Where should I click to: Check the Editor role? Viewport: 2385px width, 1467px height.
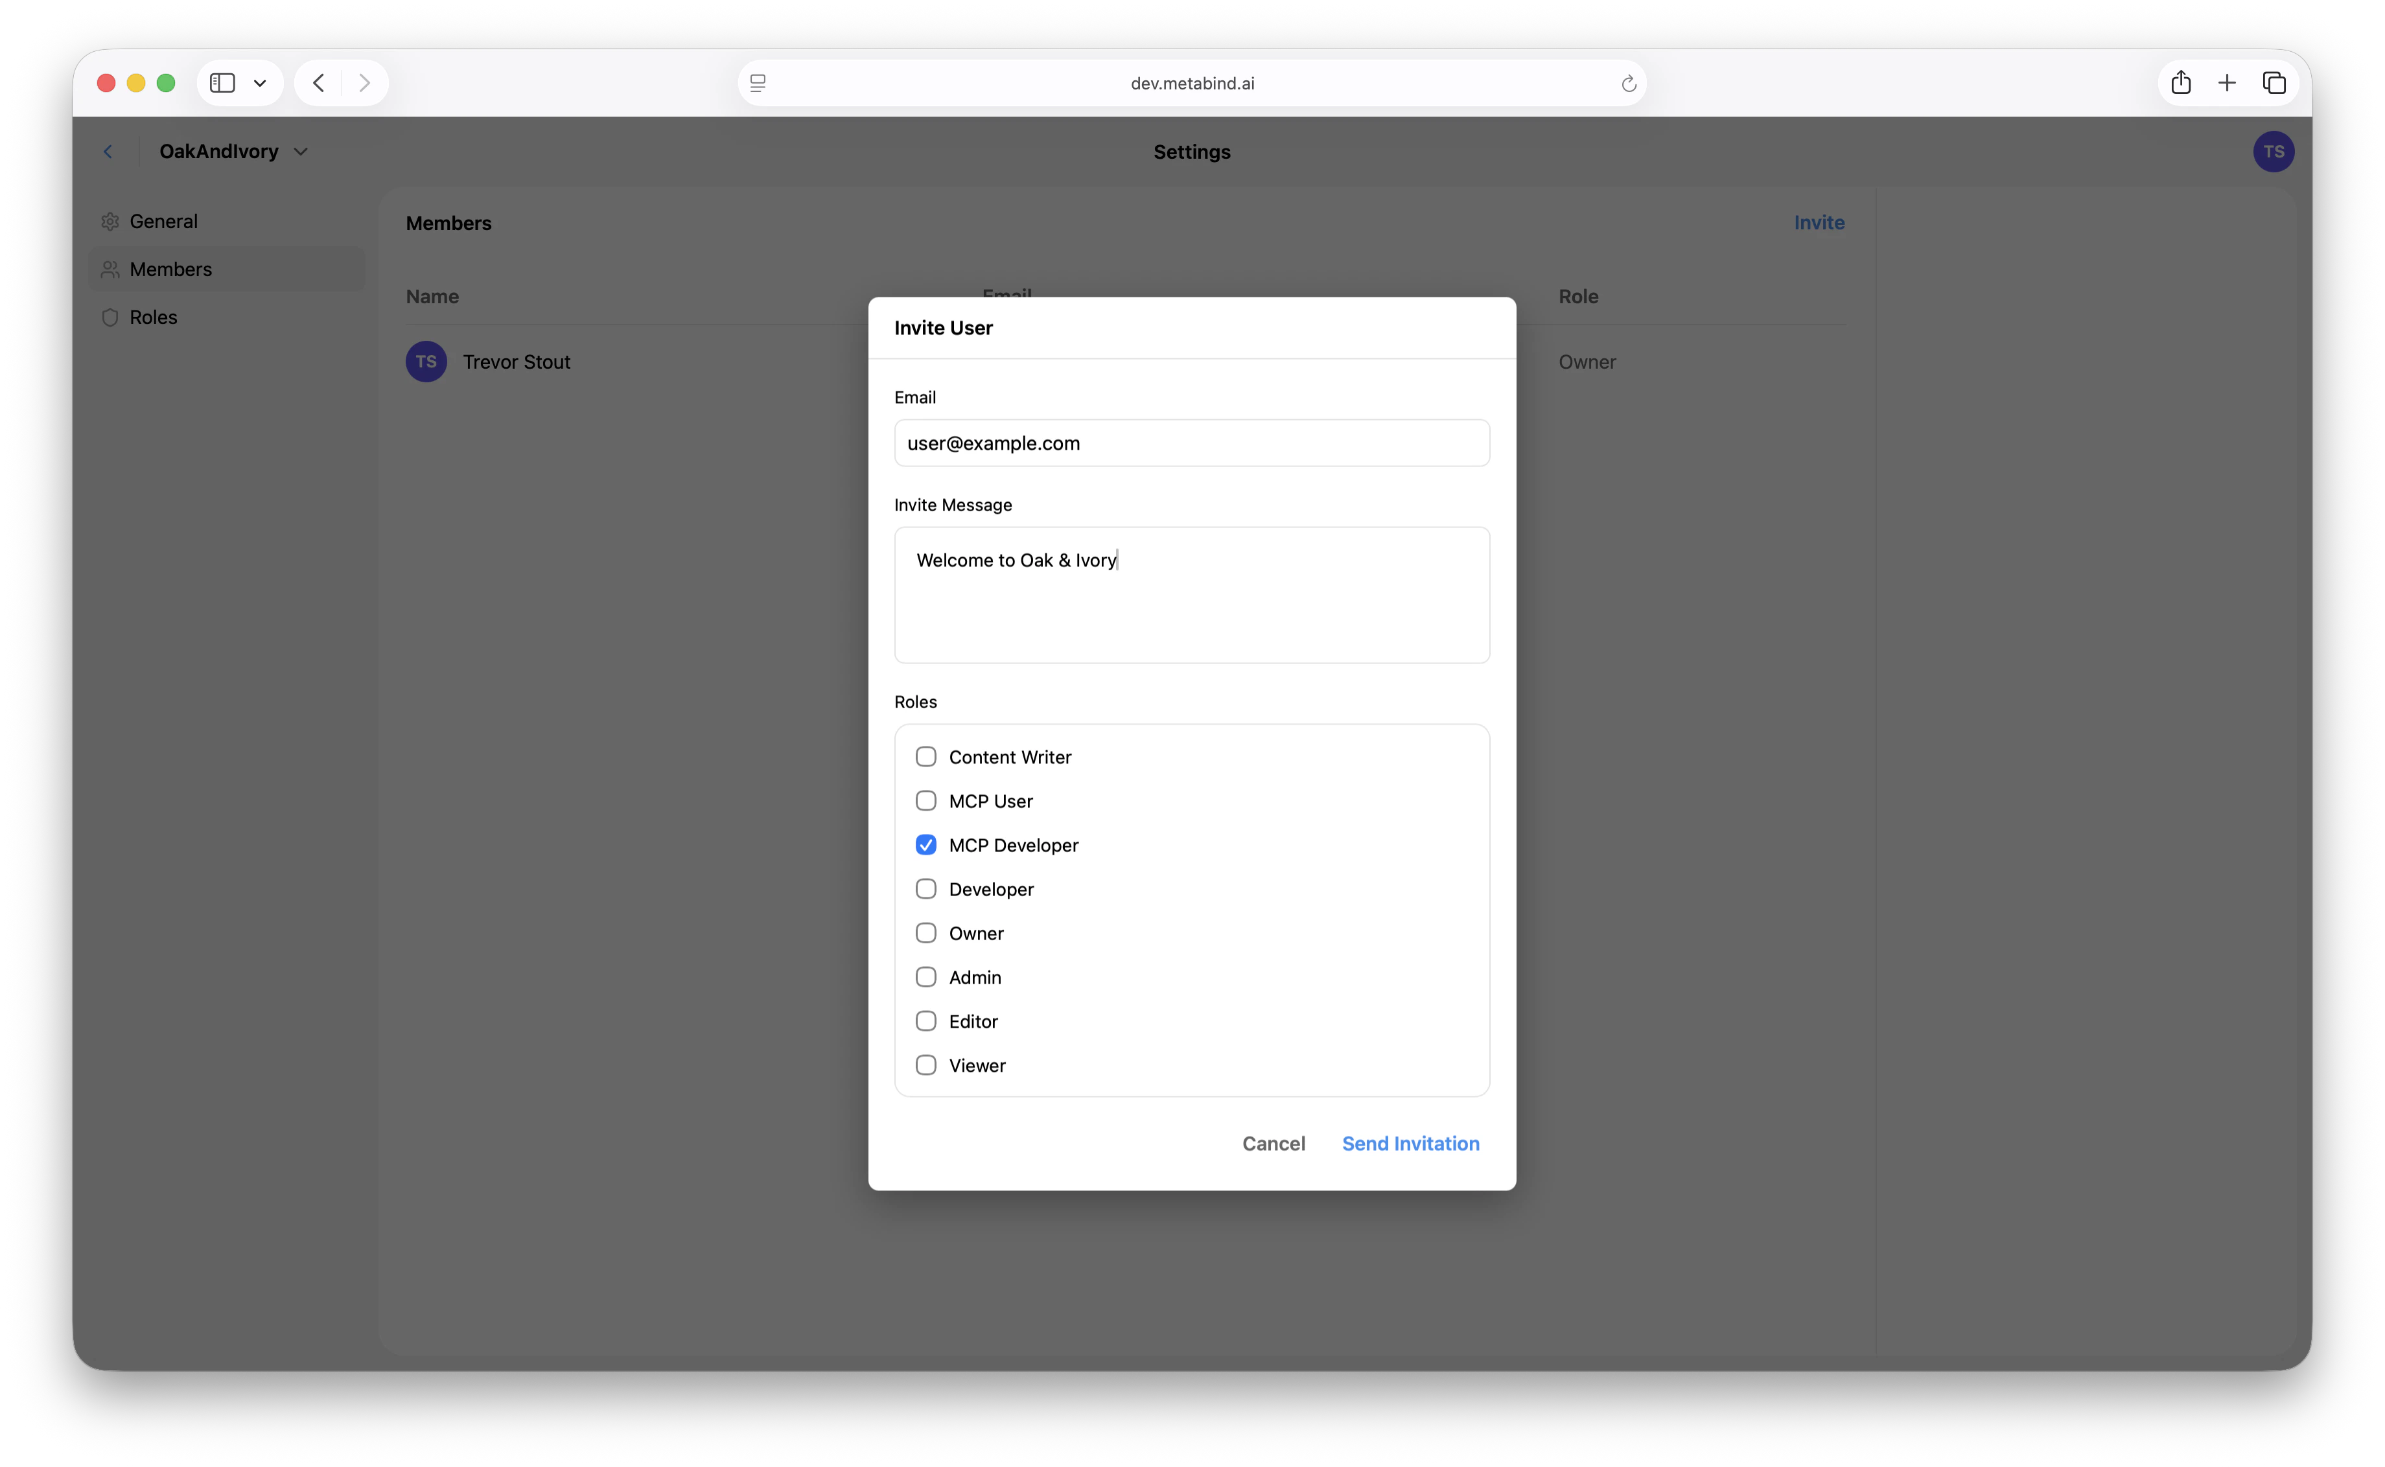coord(925,1021)
